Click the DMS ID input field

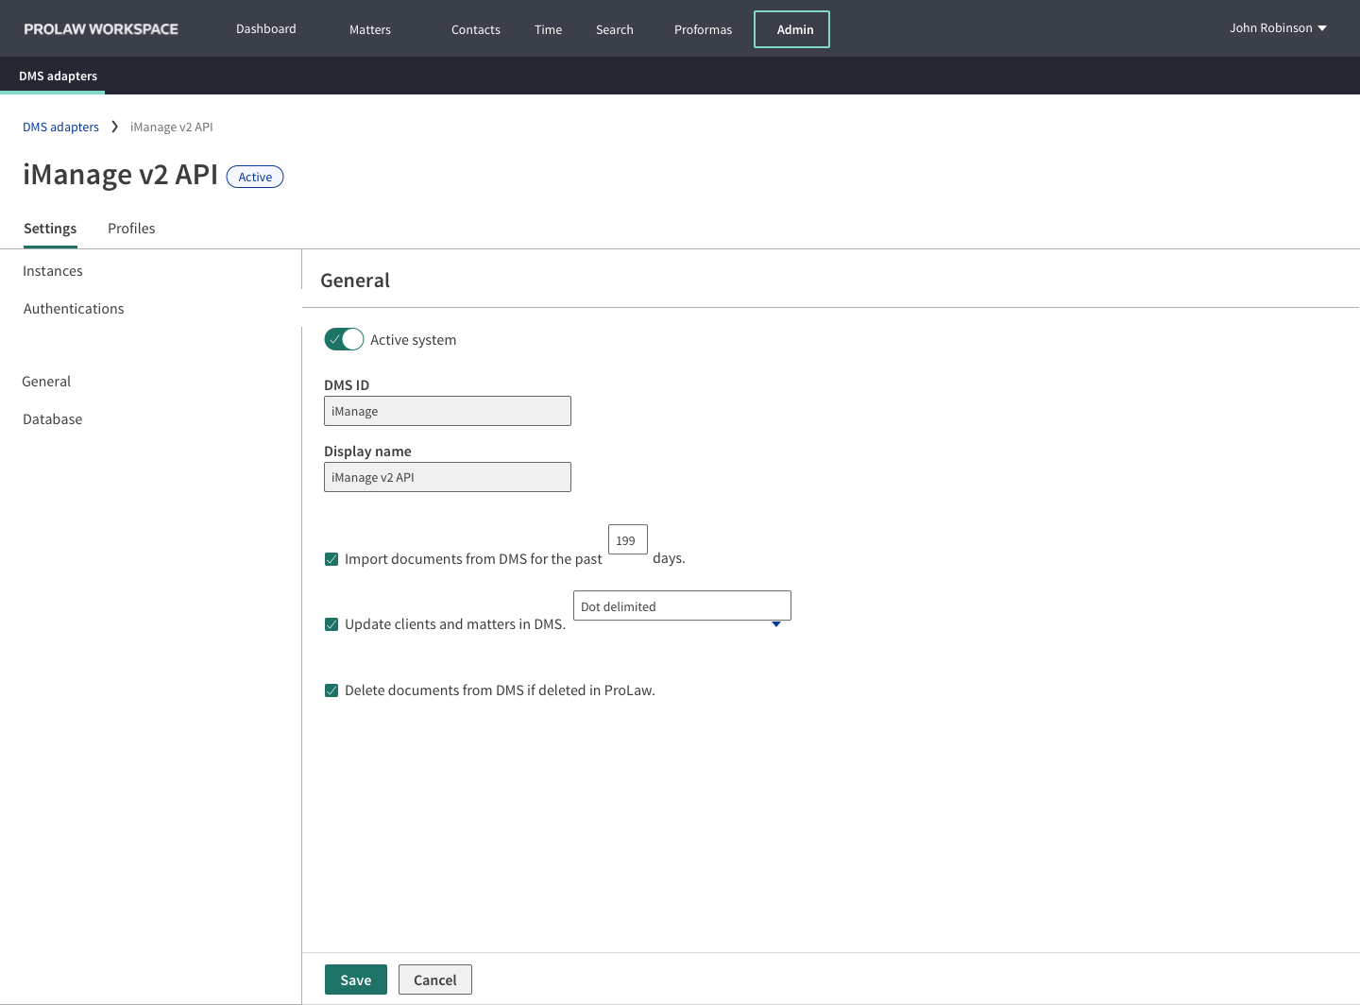pyautogui.click(x=448, y=411)
